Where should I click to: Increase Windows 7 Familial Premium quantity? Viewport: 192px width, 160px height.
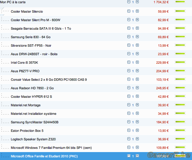tap(137, 147)
